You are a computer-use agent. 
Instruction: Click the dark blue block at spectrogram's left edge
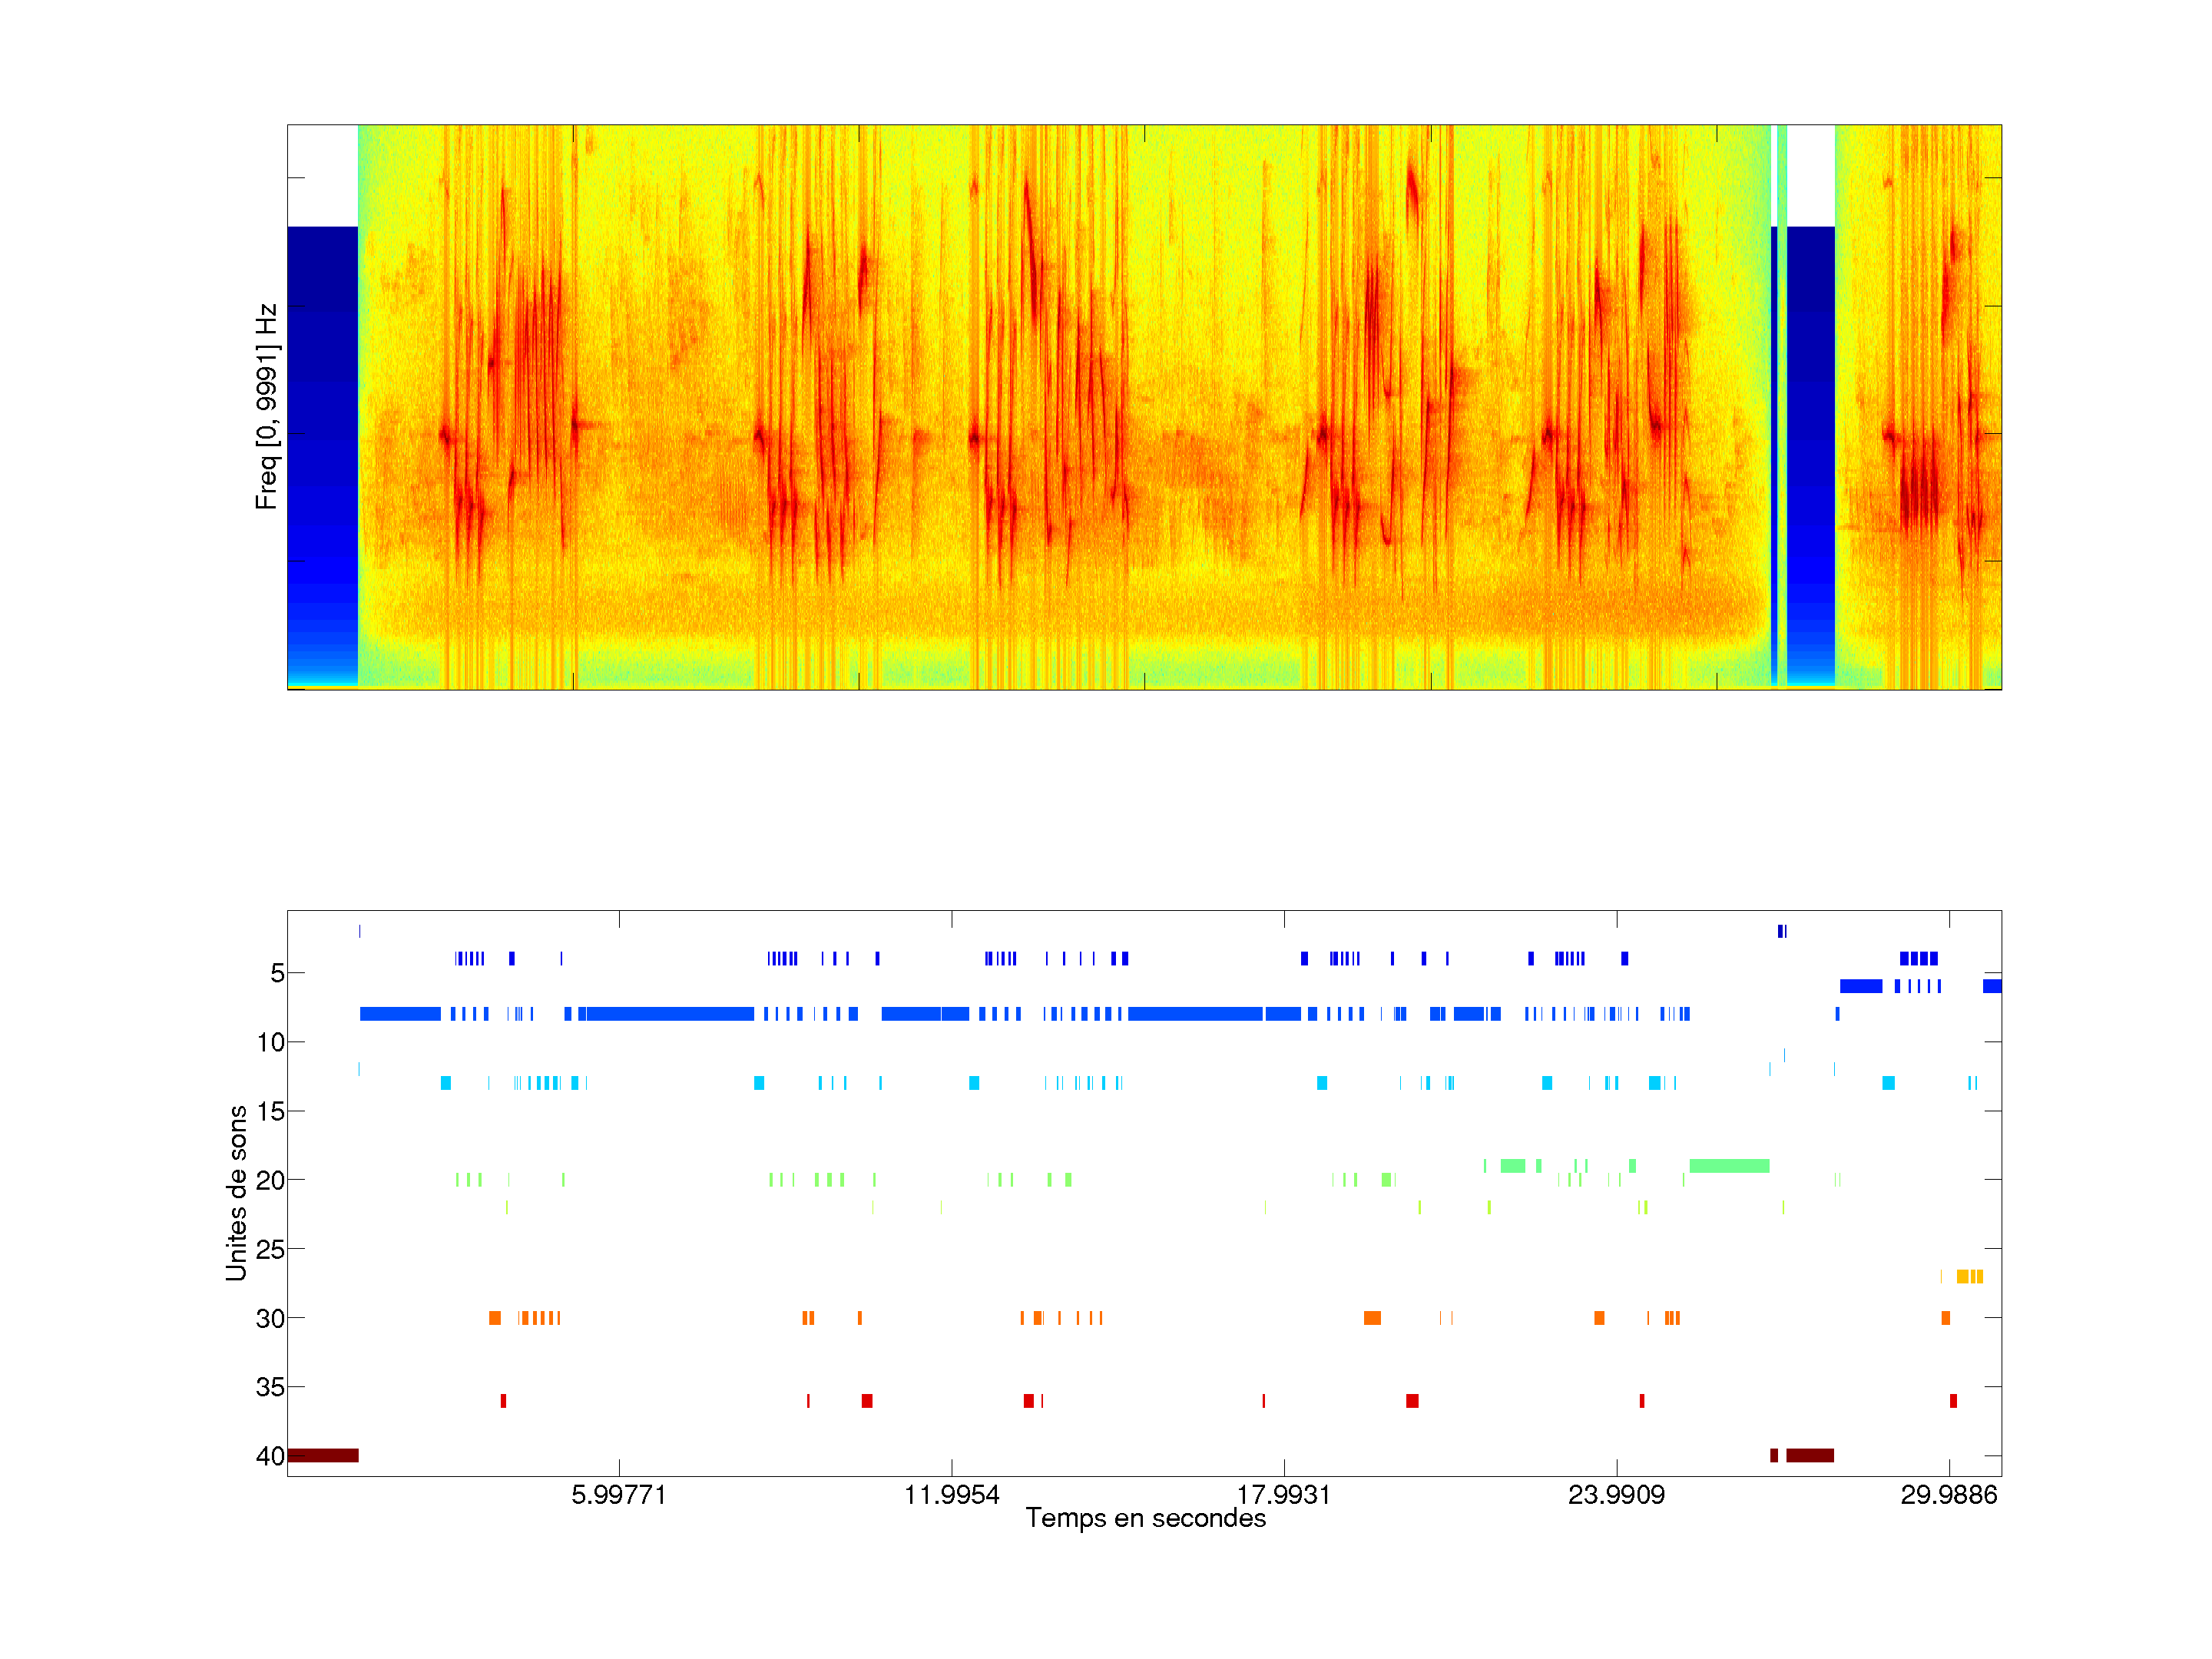[322, 440]
